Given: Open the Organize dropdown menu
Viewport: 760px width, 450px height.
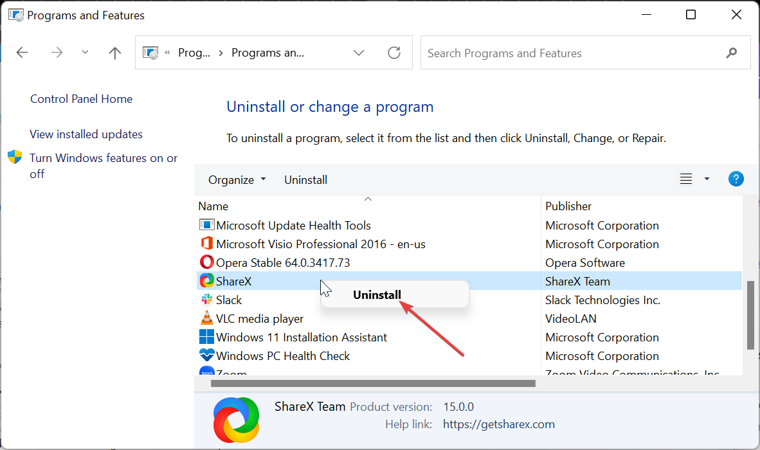Looking at the screenshot, I should (237, 180).
